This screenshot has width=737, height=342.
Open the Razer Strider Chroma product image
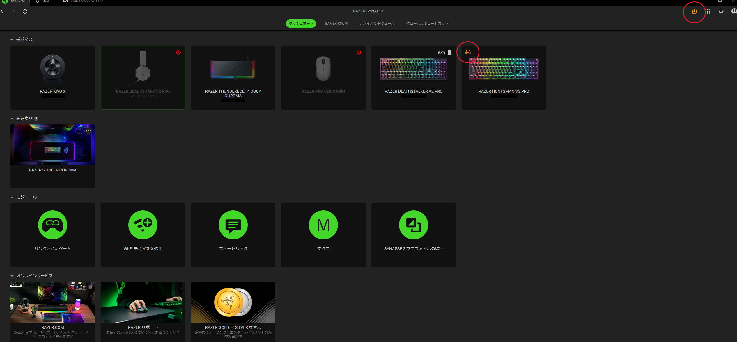53,145
